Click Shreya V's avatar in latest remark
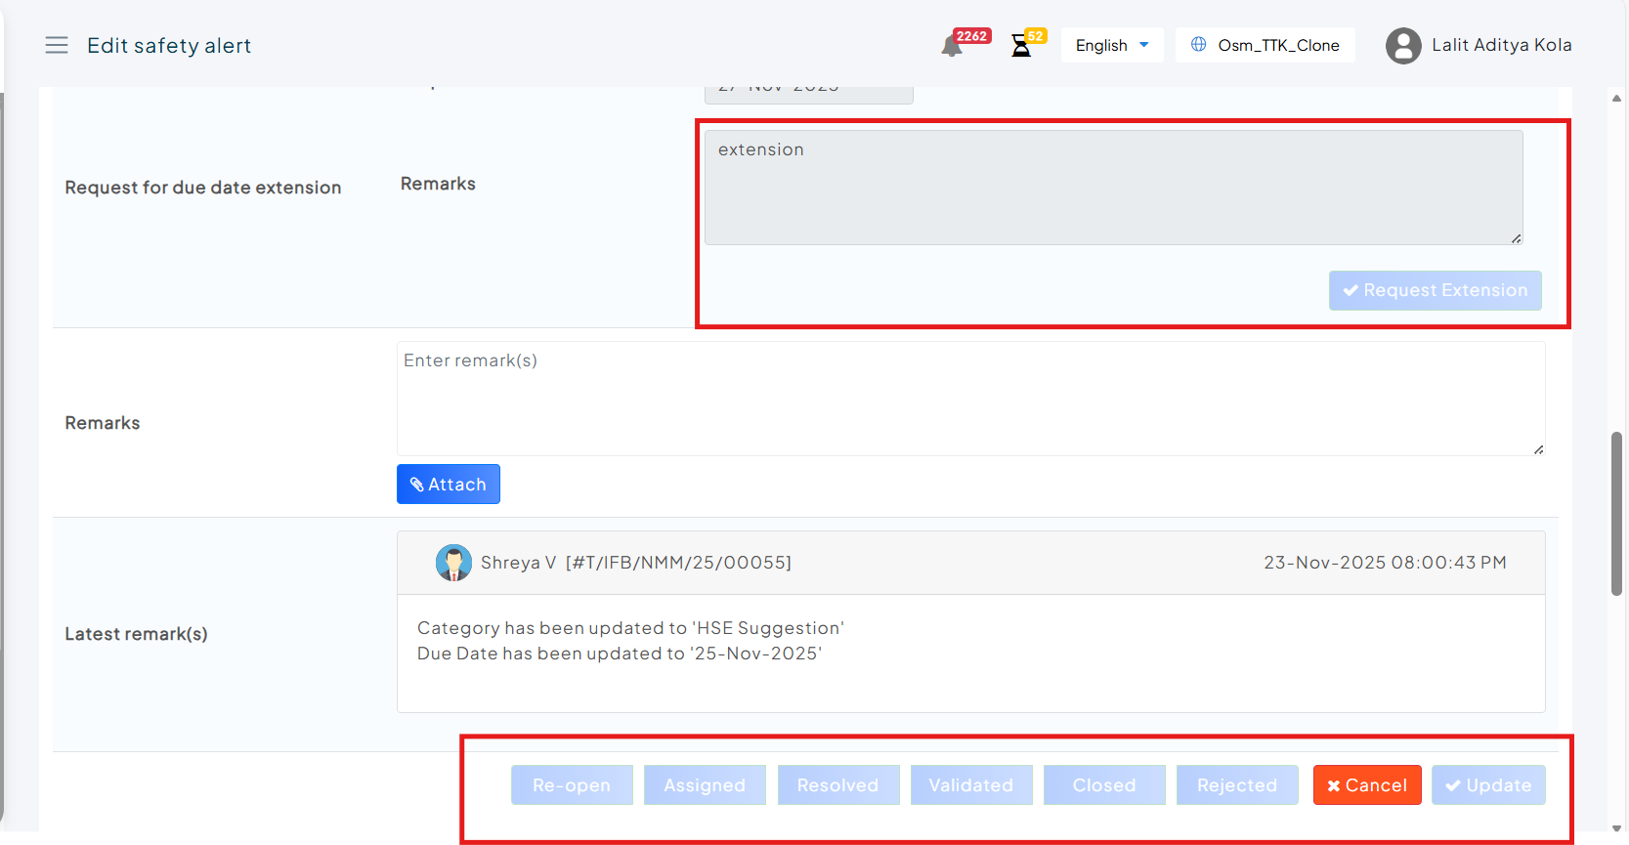 tap(453, 563)
